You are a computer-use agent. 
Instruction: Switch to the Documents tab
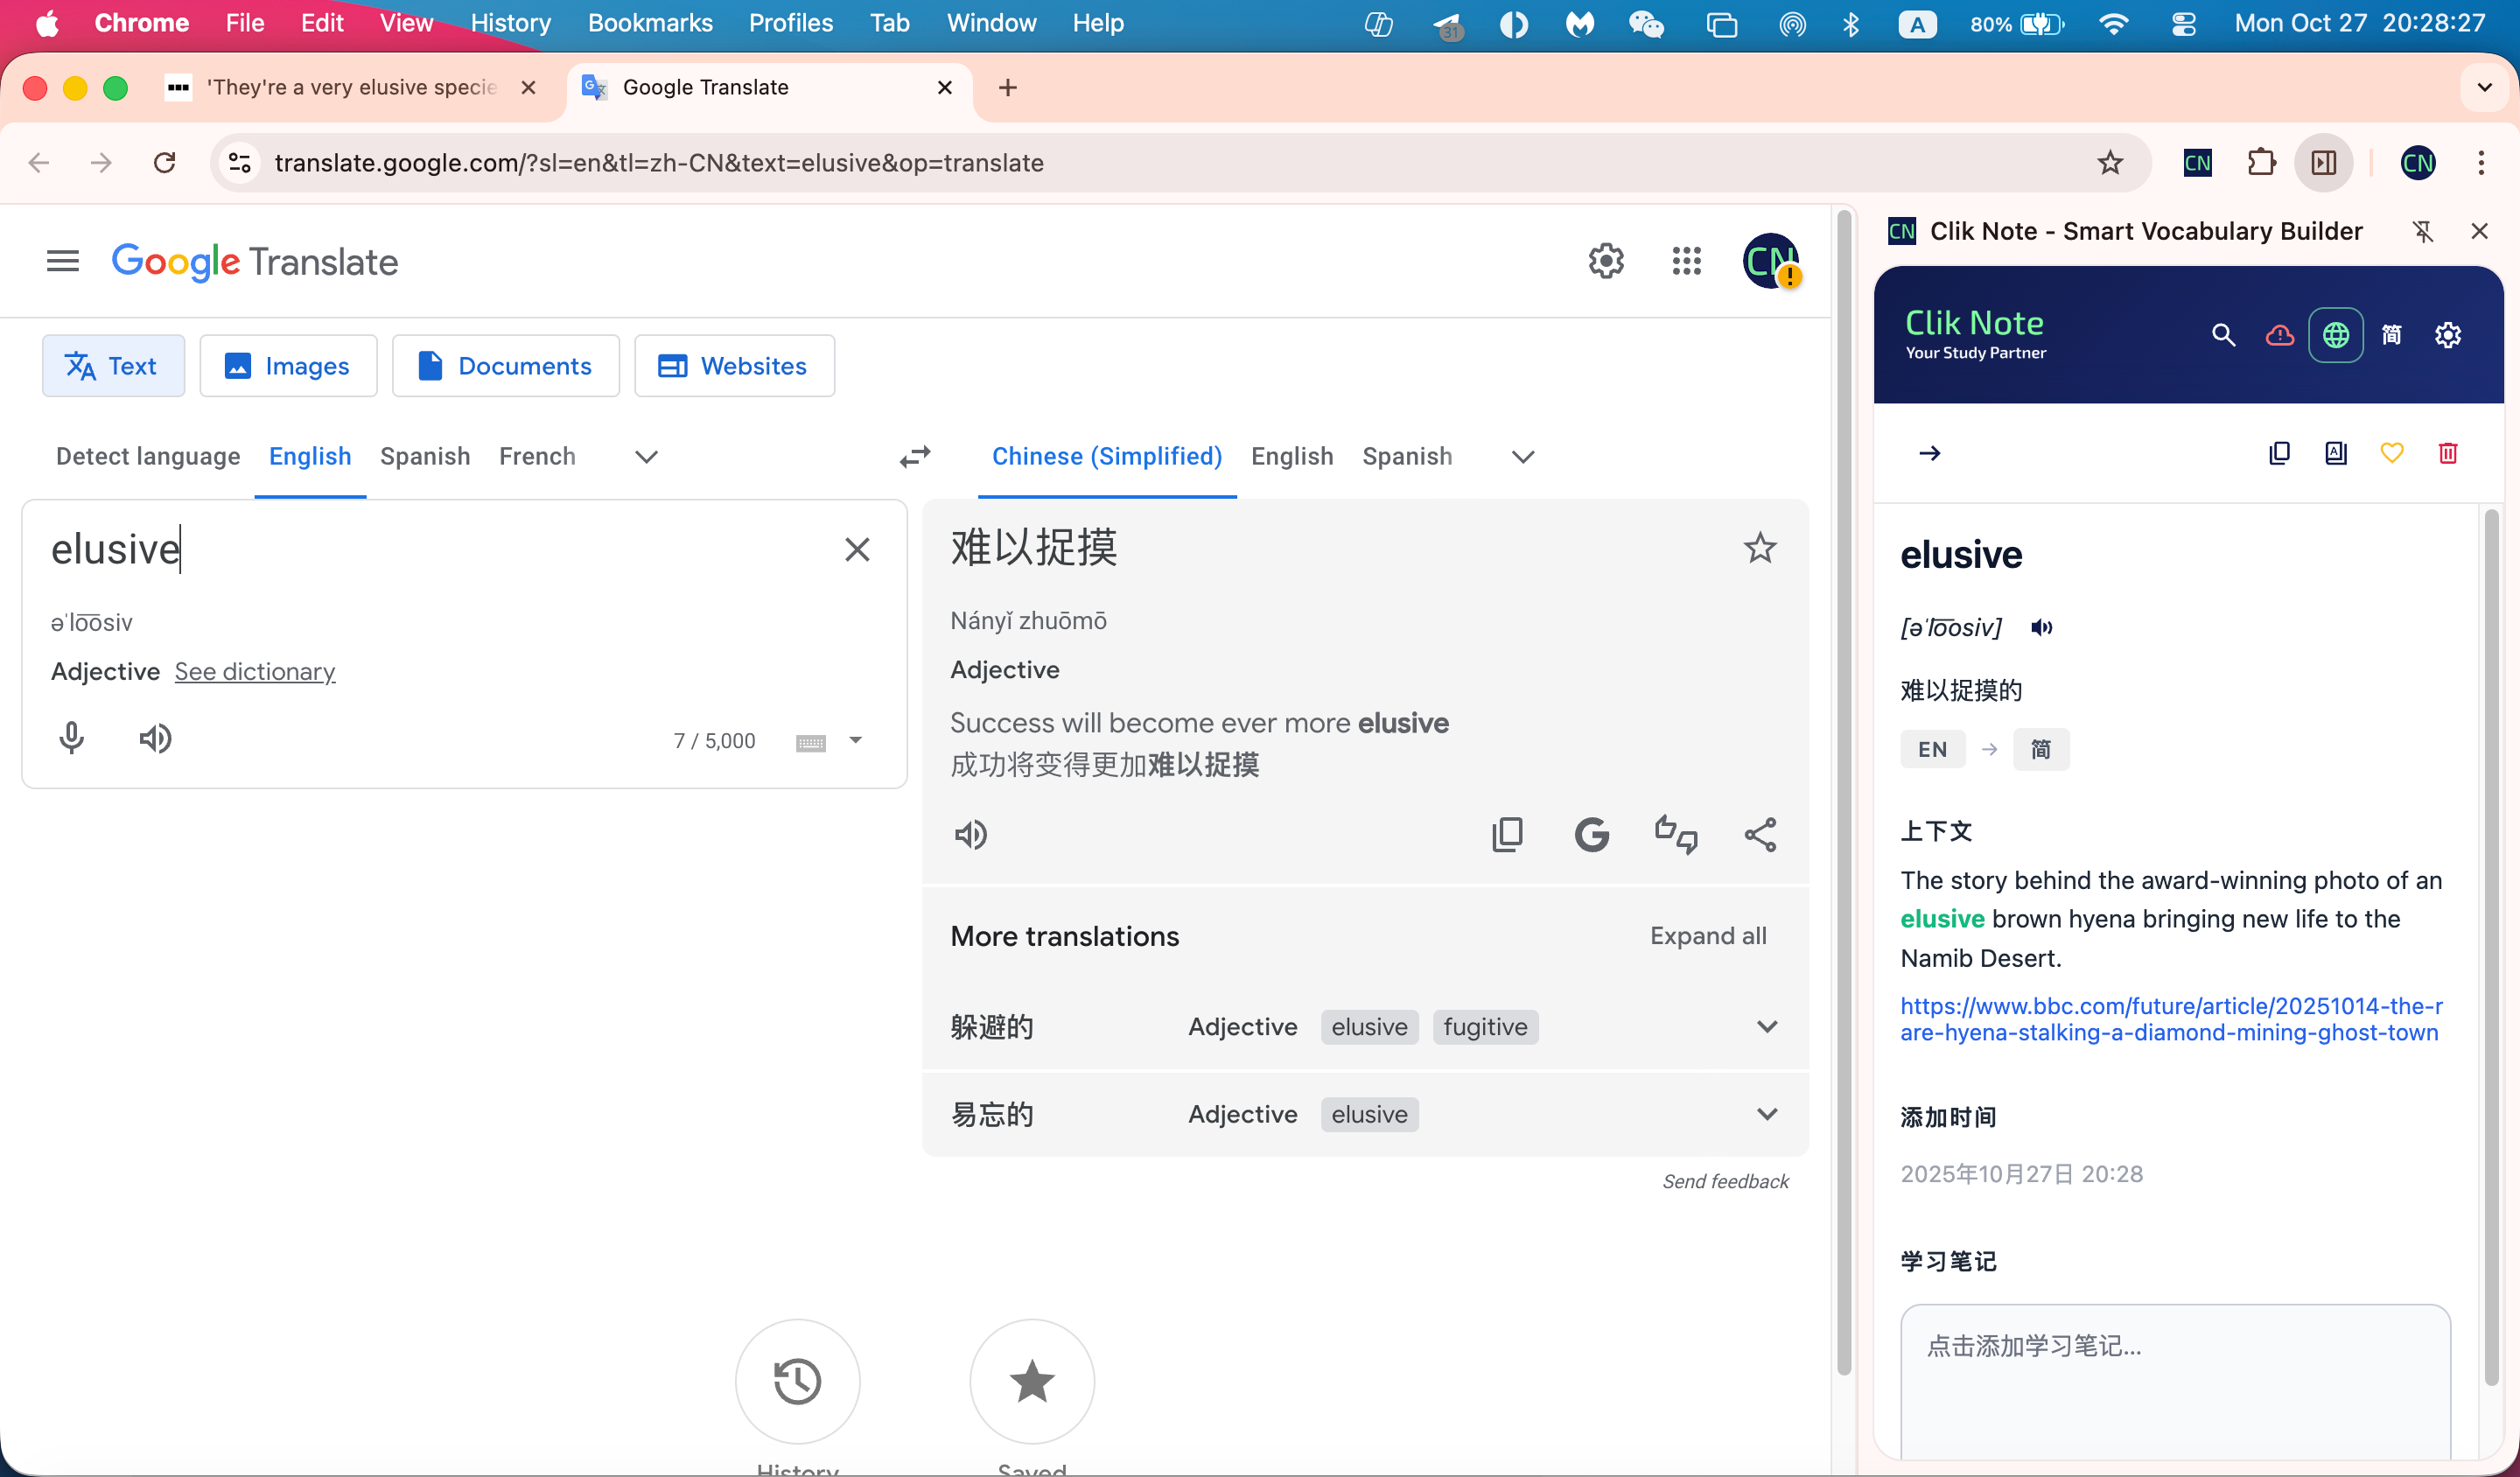pos(506,366)
